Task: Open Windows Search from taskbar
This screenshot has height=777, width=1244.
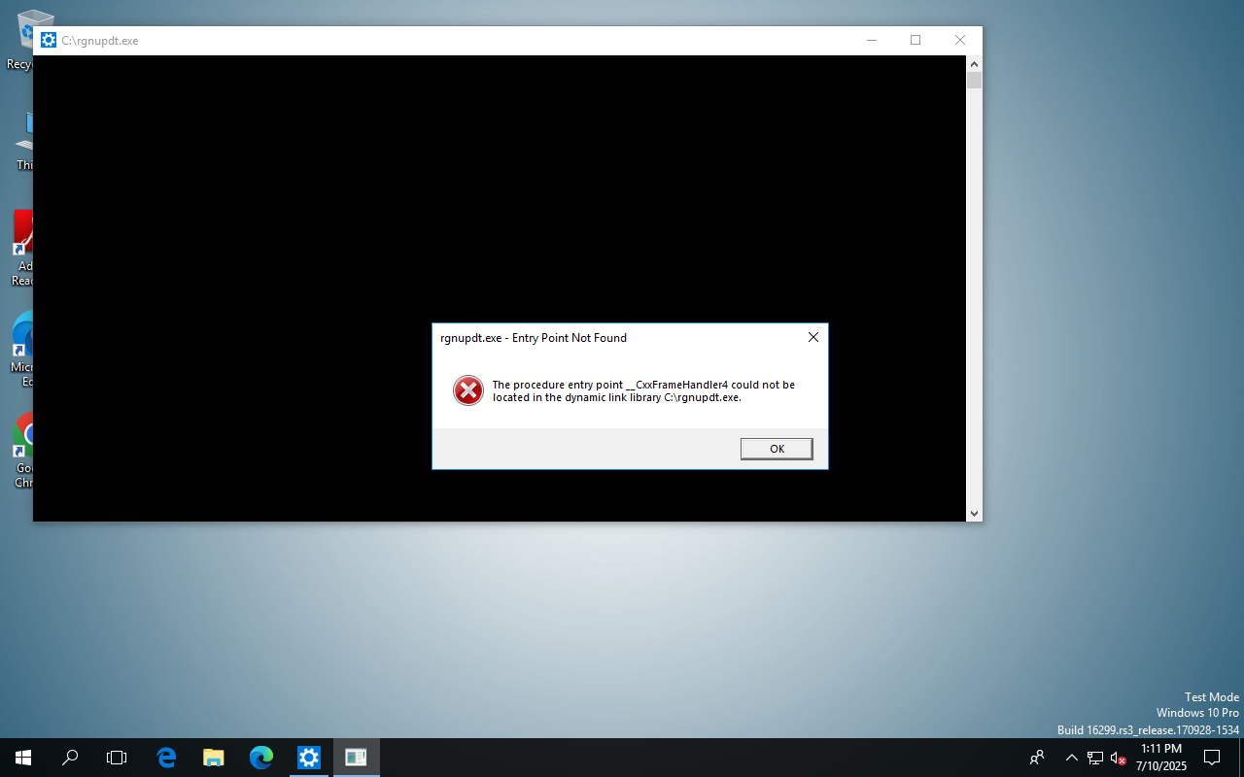Action: (x=69, y=758)
